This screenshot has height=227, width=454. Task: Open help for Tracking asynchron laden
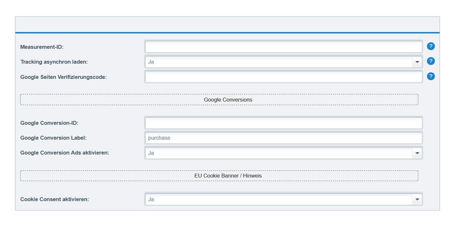point(431,61)
